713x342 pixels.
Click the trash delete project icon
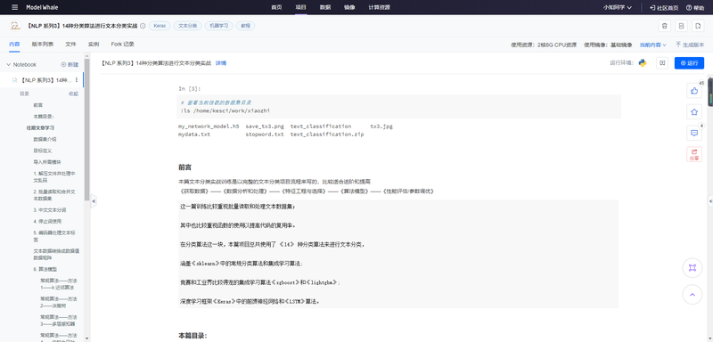(x=665, y=26)
